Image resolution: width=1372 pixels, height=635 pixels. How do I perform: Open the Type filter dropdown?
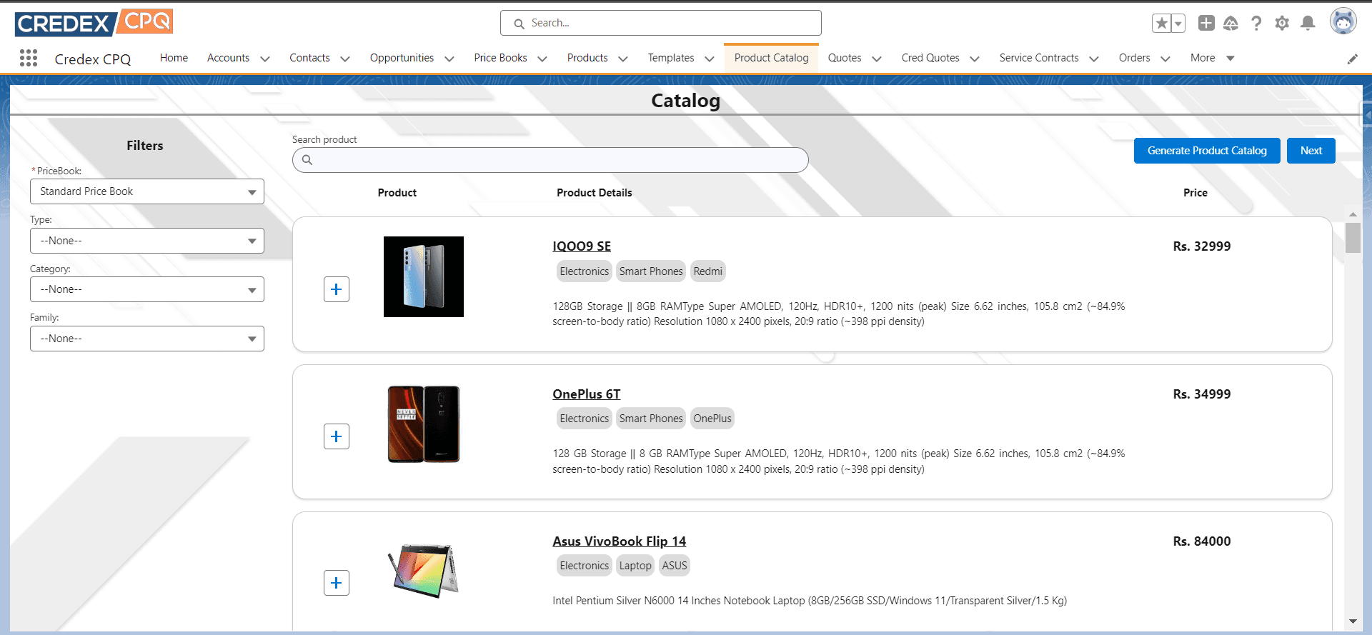[x=147, y=241]
